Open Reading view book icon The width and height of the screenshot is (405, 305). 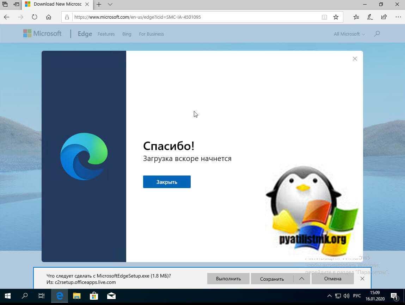324,17
